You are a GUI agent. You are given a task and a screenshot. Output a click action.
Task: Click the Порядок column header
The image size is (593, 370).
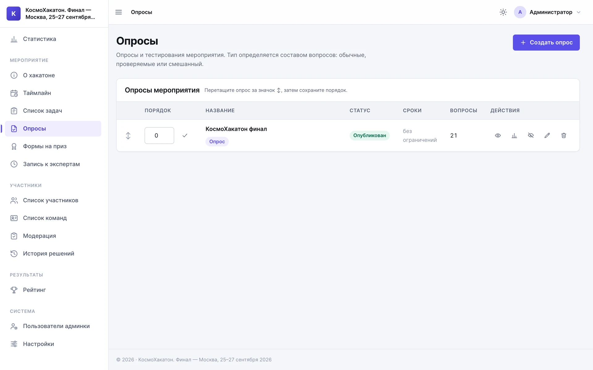[158, 110]
